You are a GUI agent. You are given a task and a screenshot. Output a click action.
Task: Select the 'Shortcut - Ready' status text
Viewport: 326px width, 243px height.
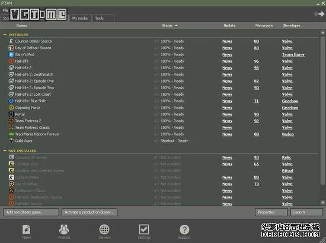174,141
